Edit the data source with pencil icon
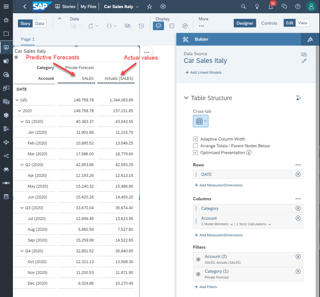The width and height of the screenshot is (320, 297). click(304, 61)
